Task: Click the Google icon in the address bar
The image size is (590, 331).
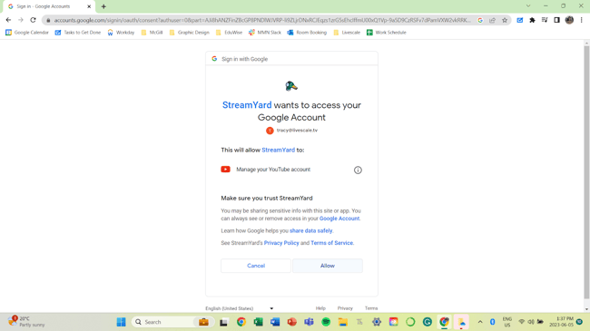Action: click(x=480, y=20)
